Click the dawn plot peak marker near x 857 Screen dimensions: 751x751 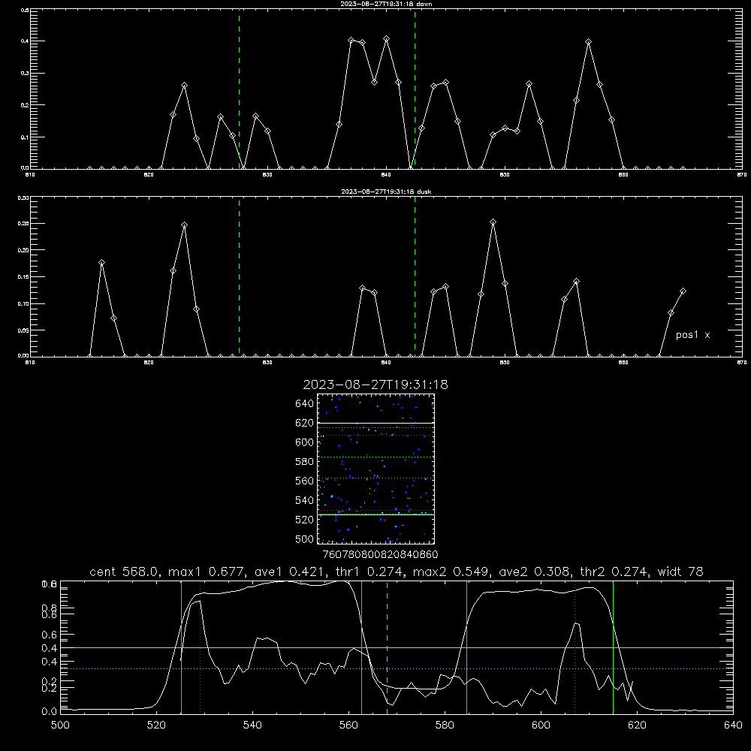[588, 42]
